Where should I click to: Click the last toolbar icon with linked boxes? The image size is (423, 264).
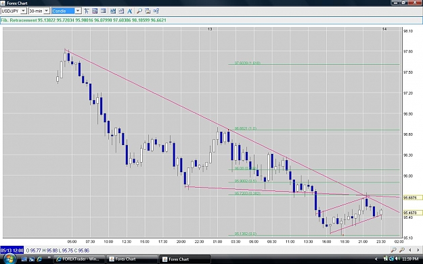pos(156,11)
